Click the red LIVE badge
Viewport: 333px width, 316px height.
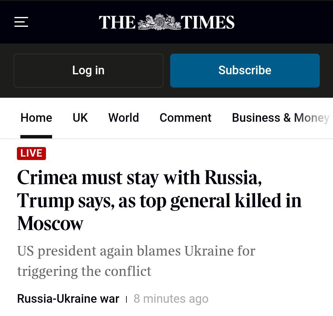(31, 153)
